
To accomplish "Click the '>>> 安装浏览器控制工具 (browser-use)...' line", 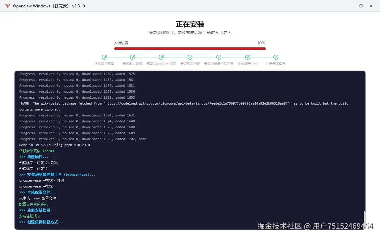I will tap(57, 174).
